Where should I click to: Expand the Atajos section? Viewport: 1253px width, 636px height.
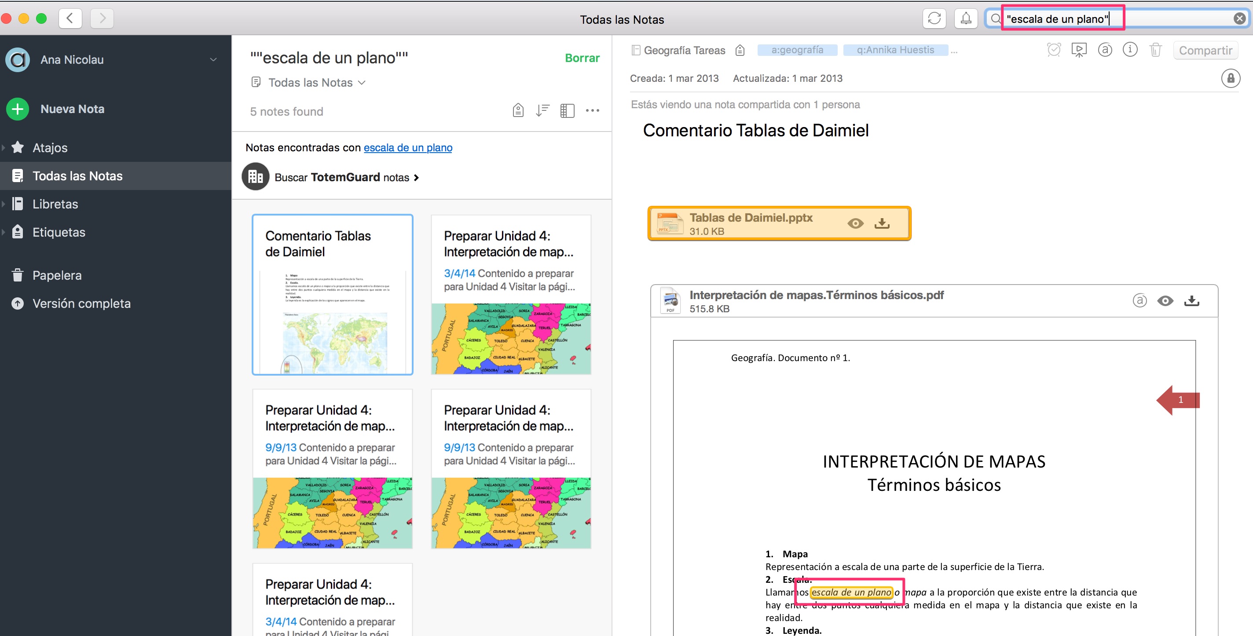coord(4,147)
